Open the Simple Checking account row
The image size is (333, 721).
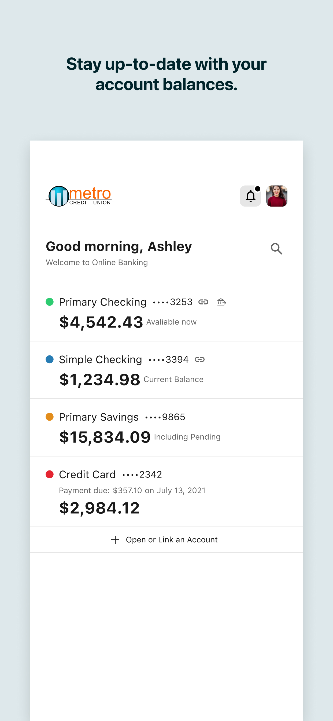click(167, 370)
